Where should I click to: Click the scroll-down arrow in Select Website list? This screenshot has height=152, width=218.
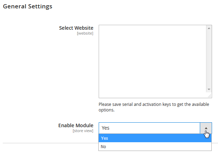[209, 89]
